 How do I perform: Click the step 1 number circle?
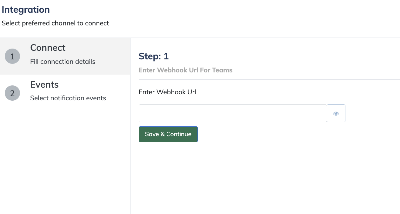[12, 57]
